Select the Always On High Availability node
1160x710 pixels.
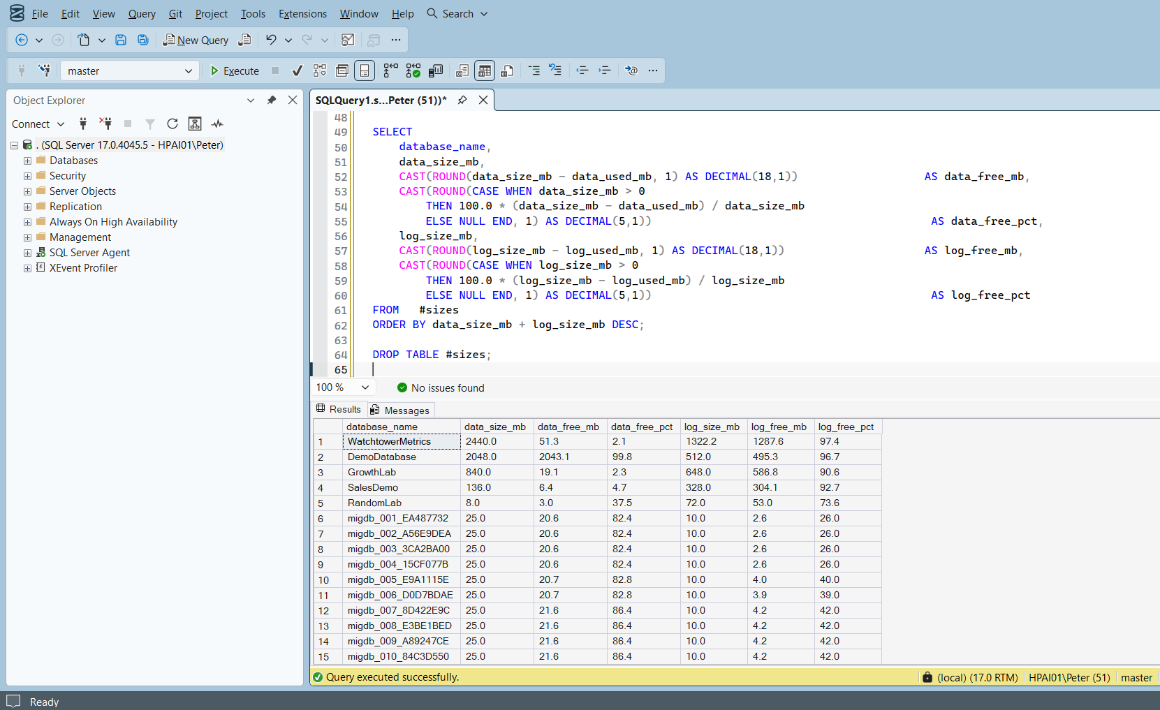click(113, 222)
